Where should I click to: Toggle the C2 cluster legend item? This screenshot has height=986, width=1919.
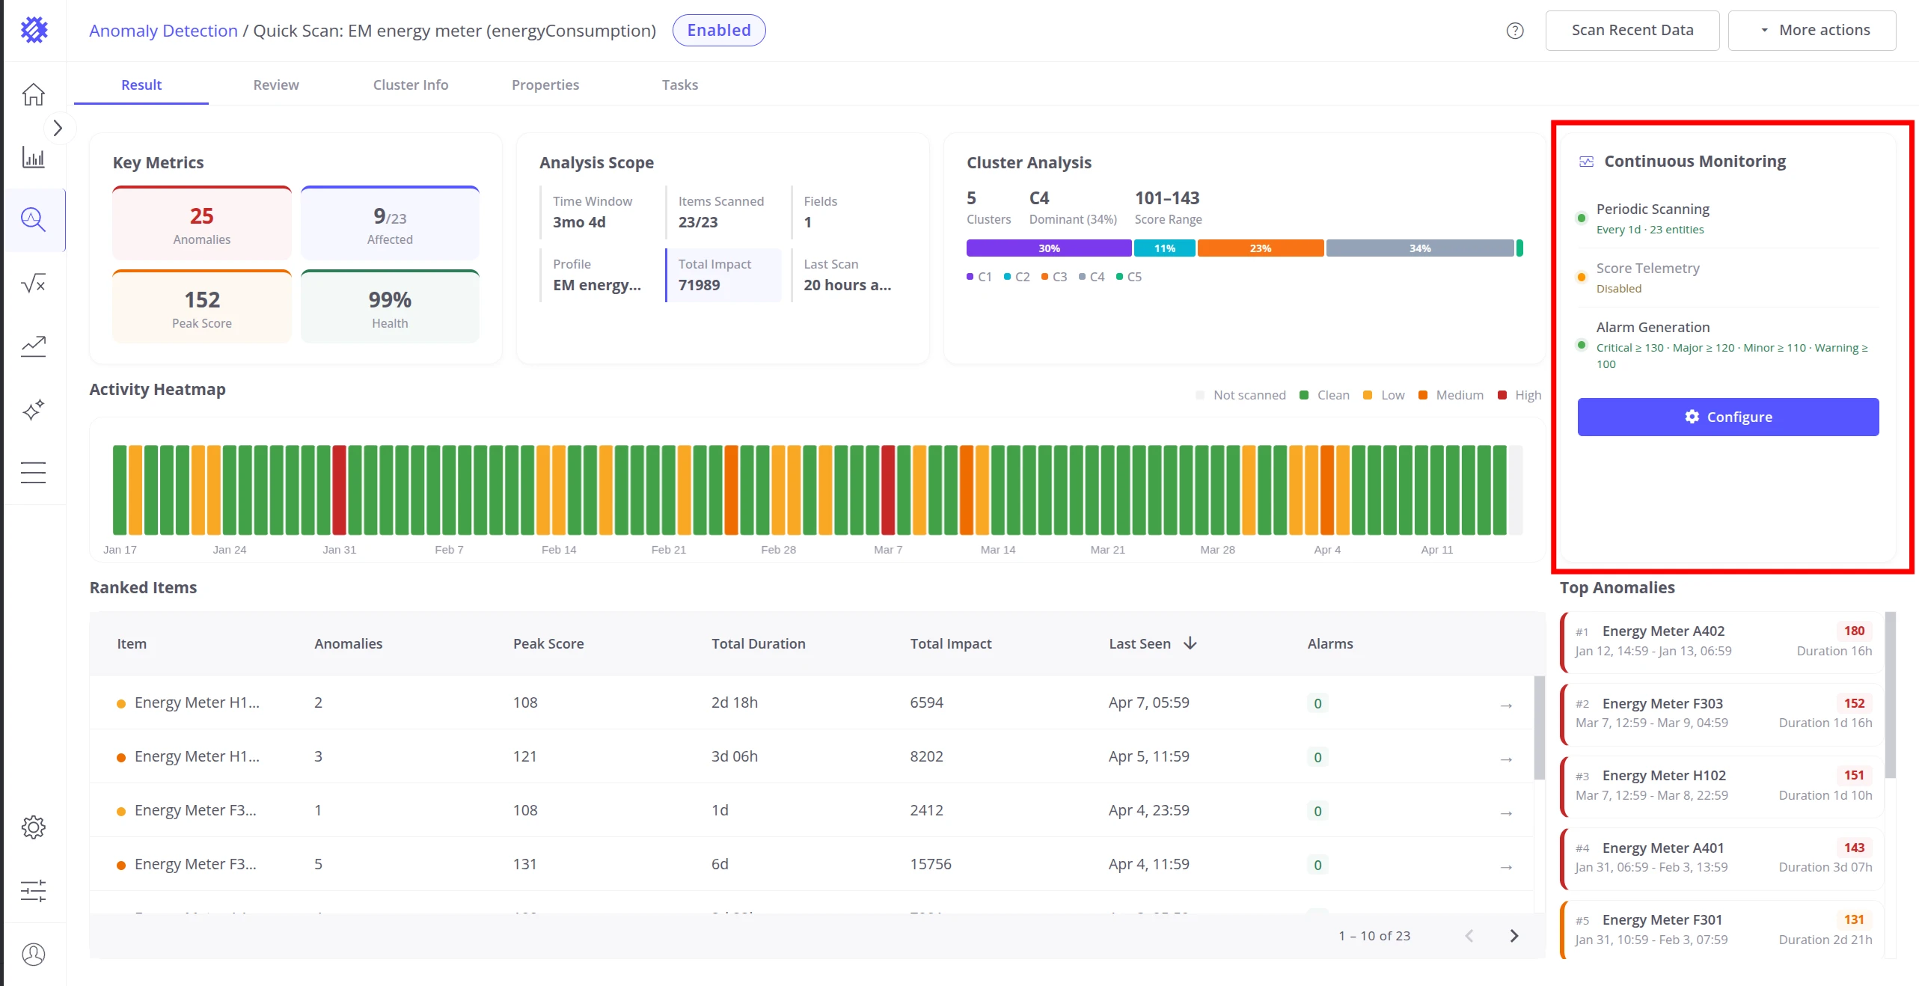(1017, 277)
